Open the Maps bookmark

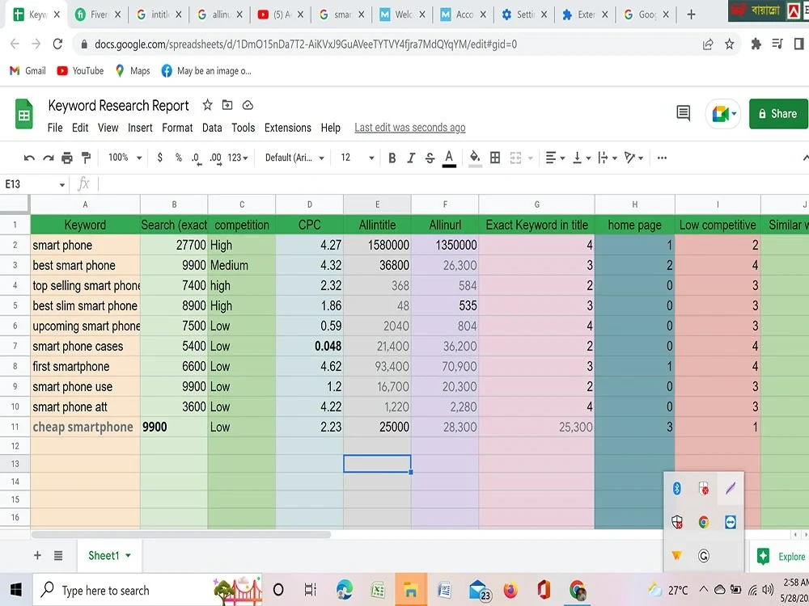coord(133,71)
